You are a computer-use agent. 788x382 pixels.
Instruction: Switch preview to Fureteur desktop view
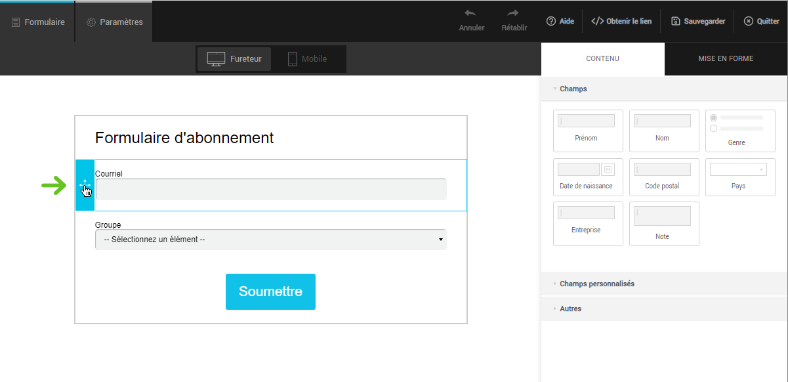tap(234, 59)
